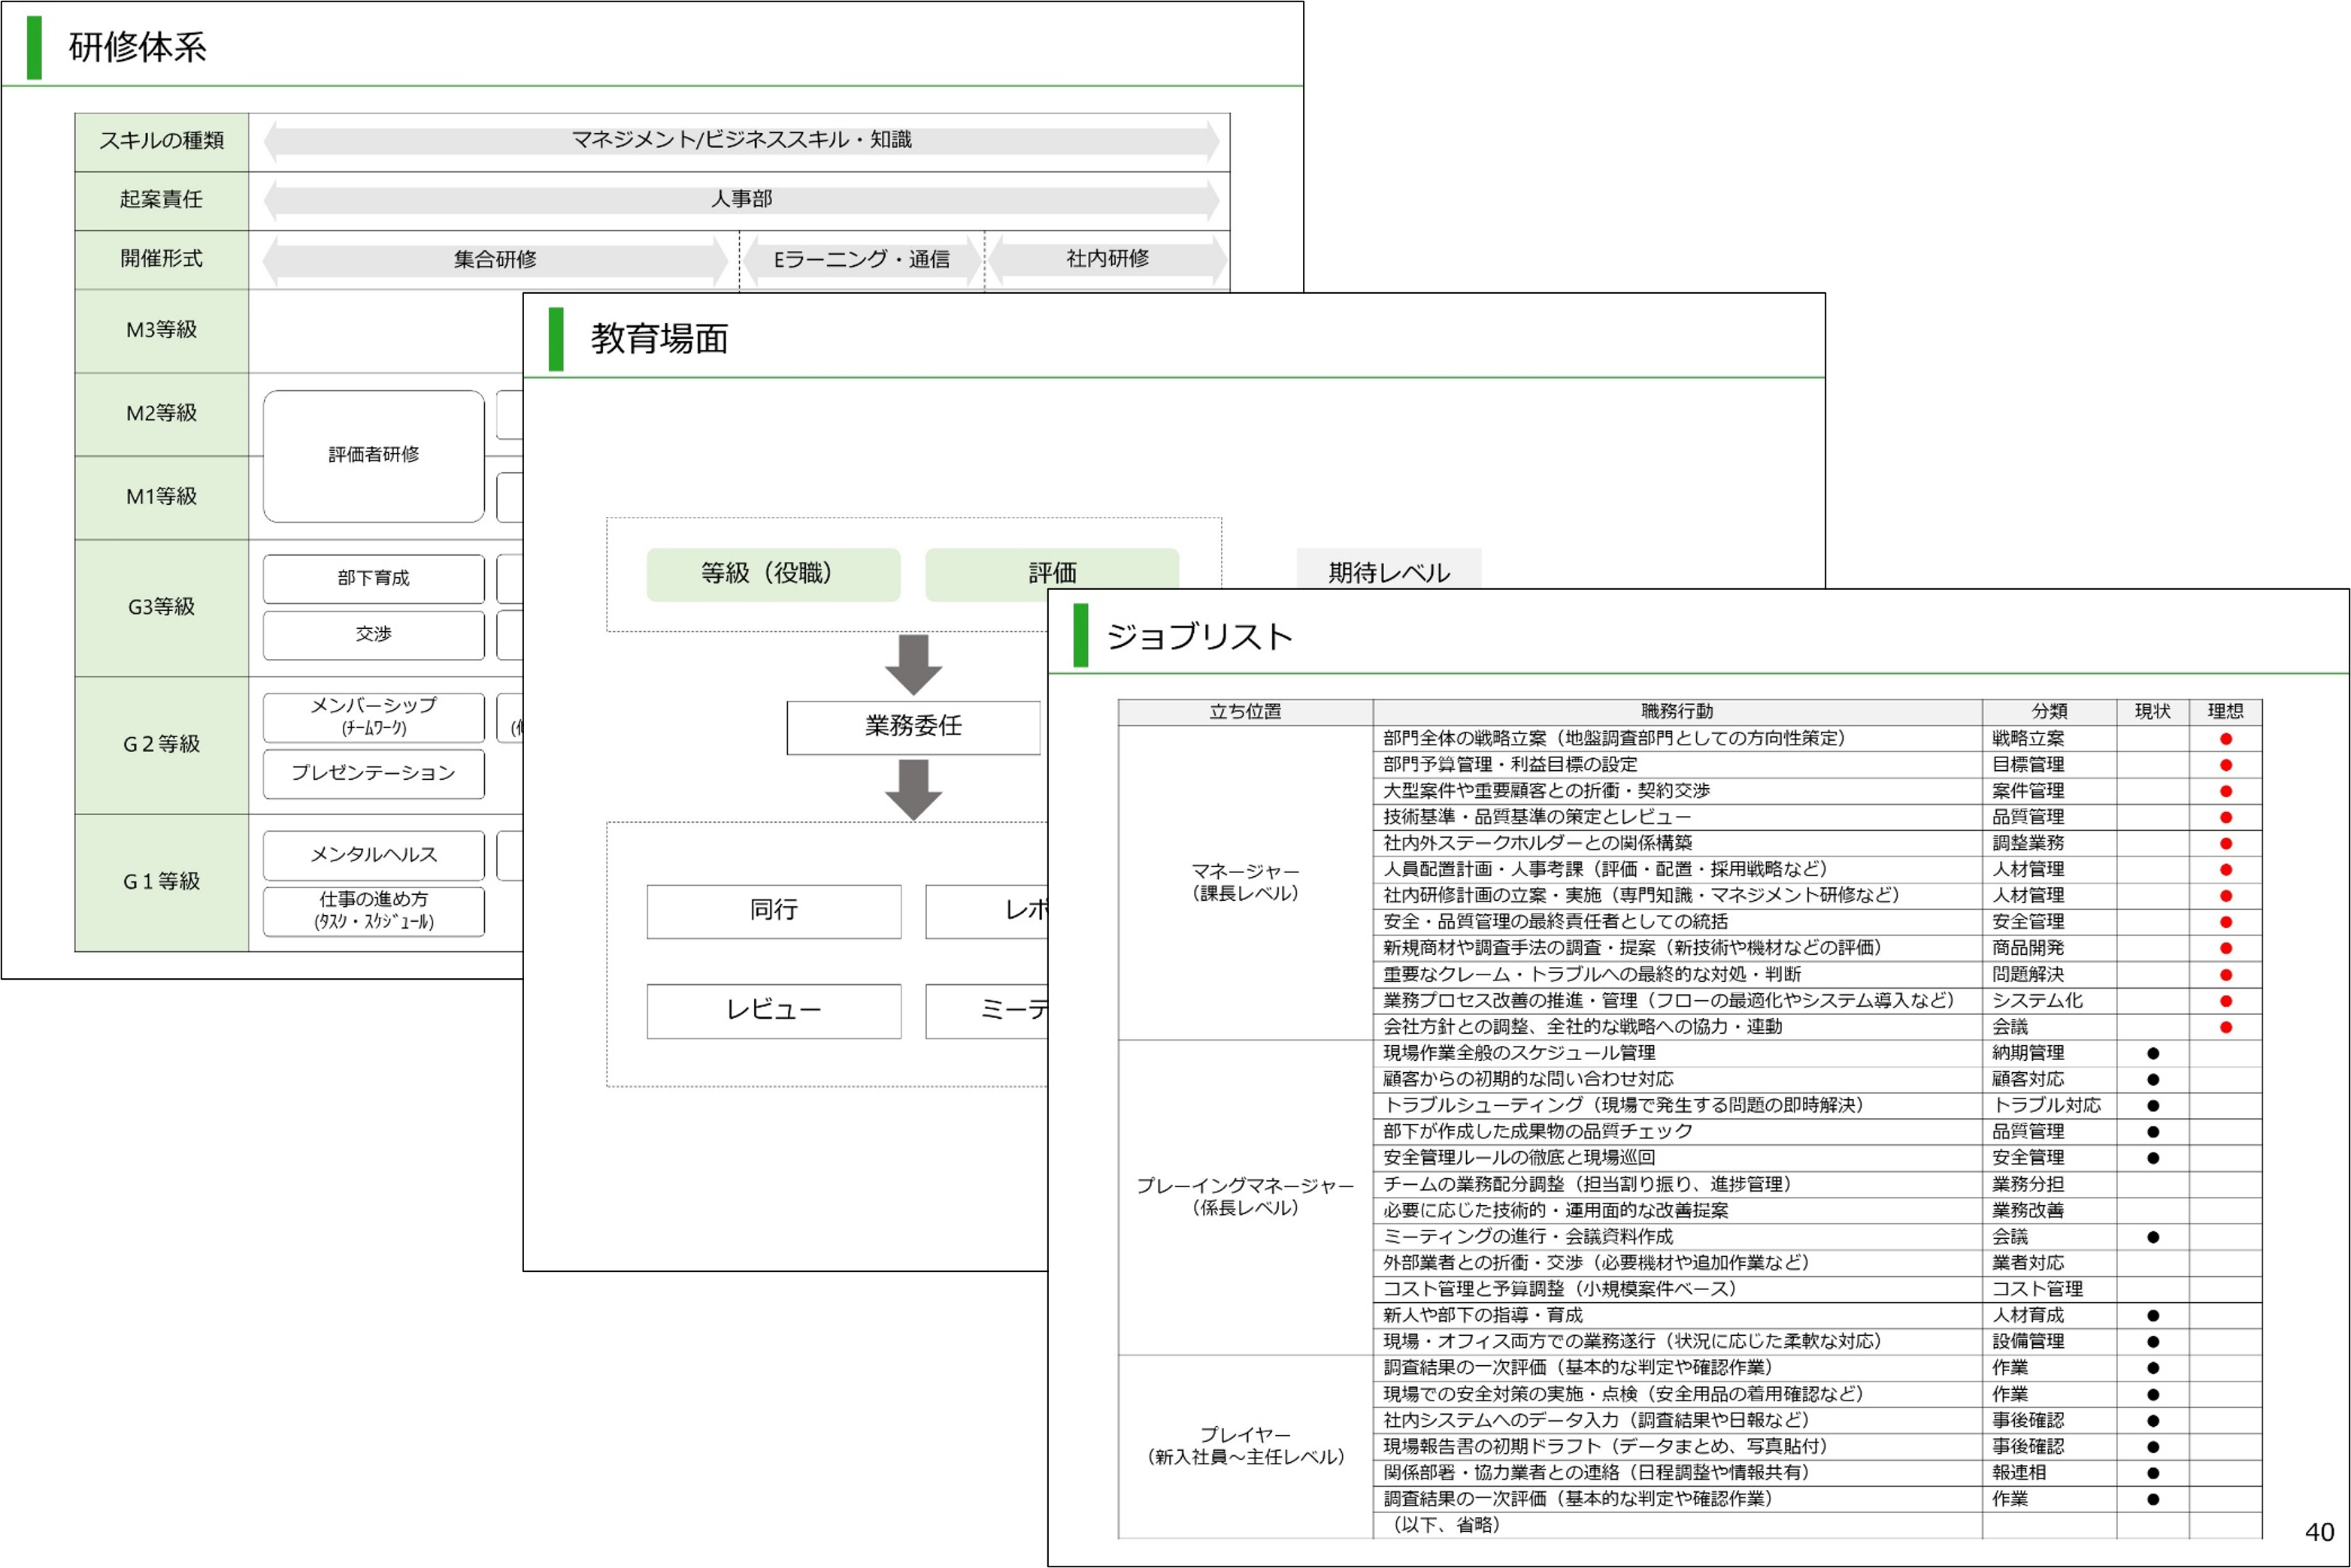Click the 同行 box
This screenshot has width=2351, height=1568.
pos(774,910)
